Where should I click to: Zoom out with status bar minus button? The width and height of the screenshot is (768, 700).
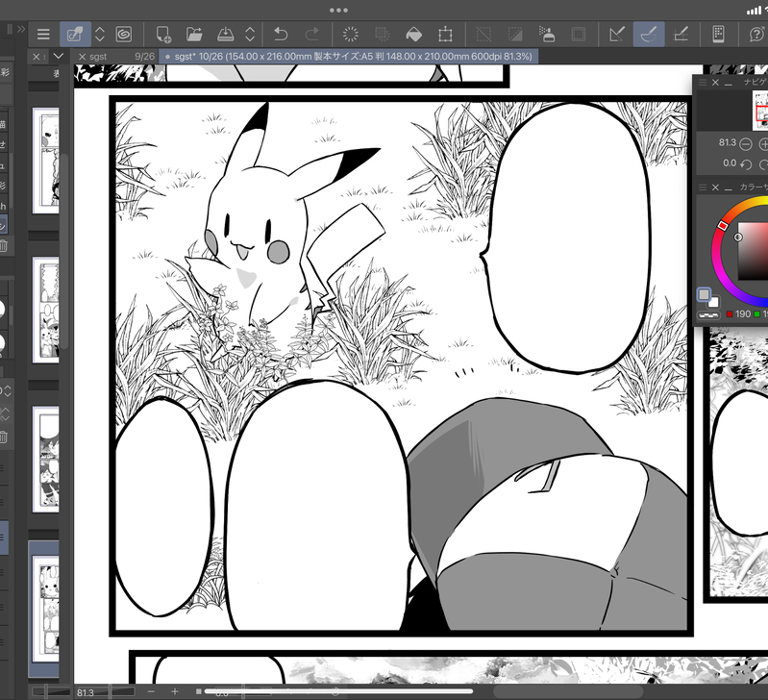coord(151,691)
